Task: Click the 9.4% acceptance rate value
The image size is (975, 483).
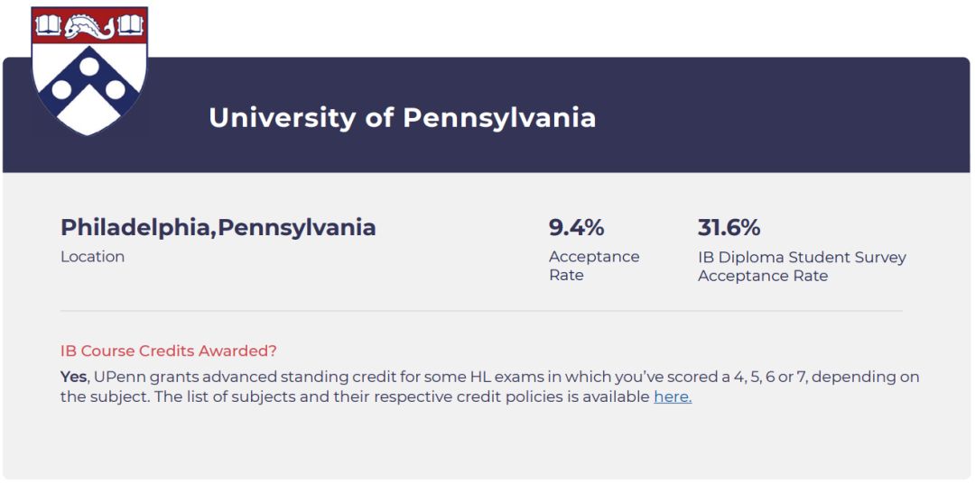Action: [576, 227]
